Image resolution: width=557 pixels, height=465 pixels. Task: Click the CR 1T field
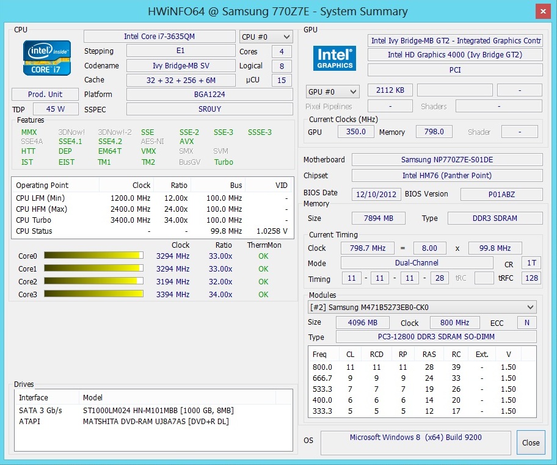coord(531,262)
